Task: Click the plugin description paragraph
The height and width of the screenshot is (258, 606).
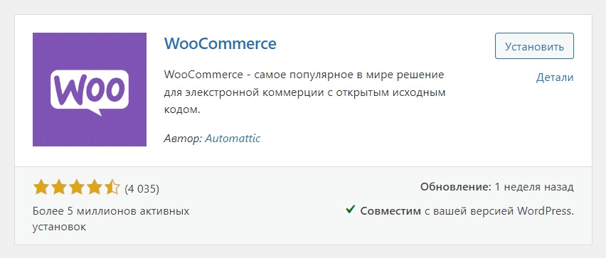Action: click(x=305, y=92)
